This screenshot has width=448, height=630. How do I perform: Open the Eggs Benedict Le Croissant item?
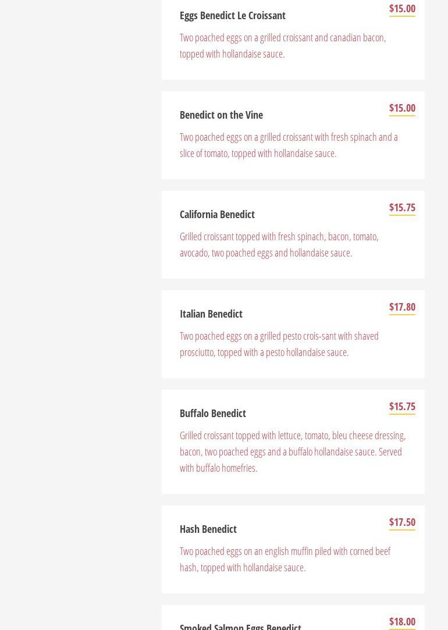tap(232, 16)
